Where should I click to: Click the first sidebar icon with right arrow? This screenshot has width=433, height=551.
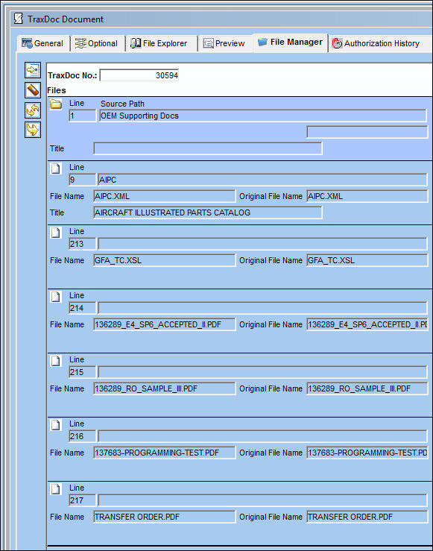(33, 70)
